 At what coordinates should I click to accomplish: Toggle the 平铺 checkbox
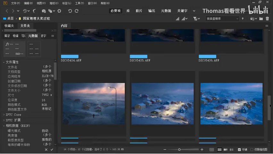tap(239, 150)
